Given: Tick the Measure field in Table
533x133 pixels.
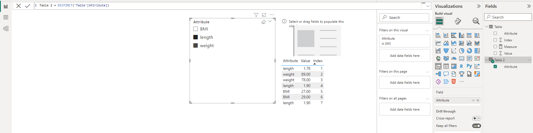Looking at the screenshot, I should point(495,47).
